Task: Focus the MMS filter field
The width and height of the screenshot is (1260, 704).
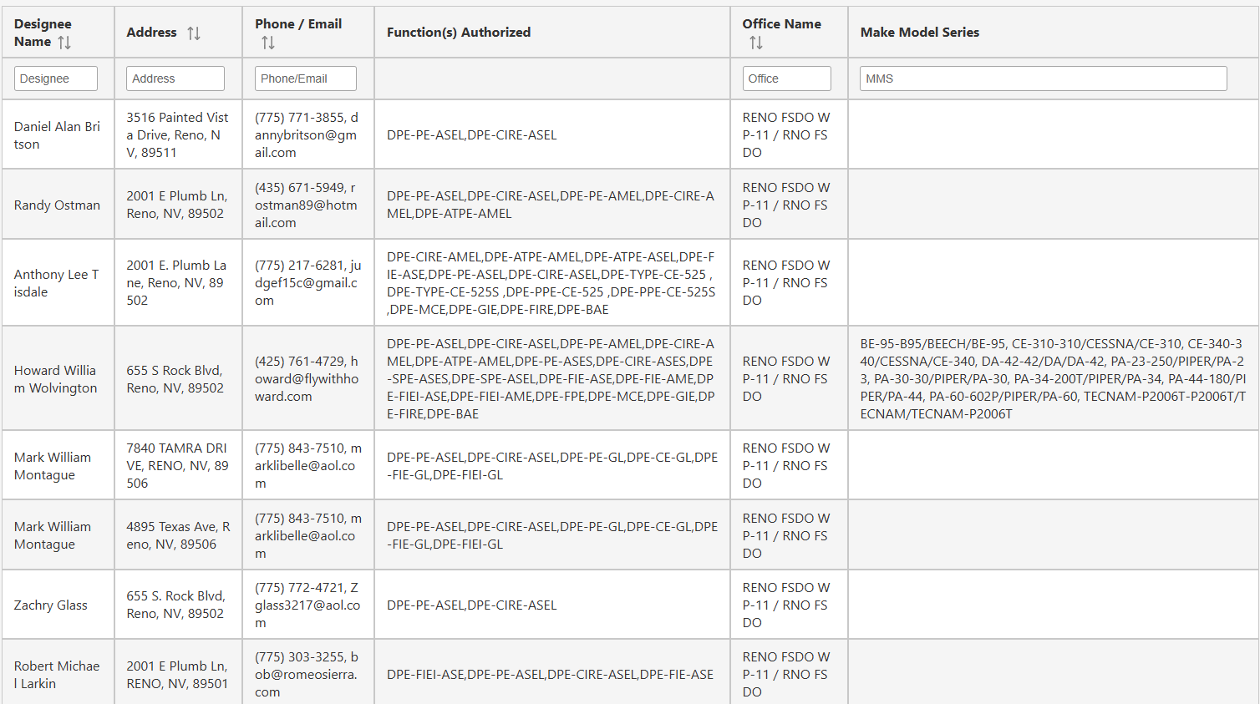Action: point(1043,79)
